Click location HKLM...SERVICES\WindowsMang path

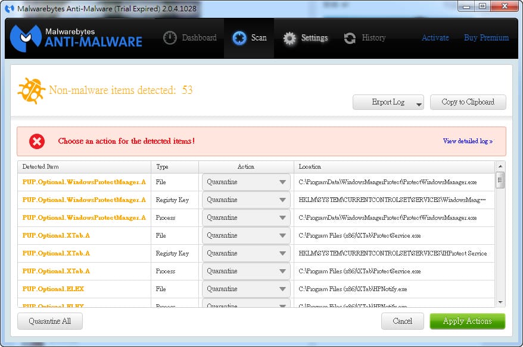pos(392,200)
